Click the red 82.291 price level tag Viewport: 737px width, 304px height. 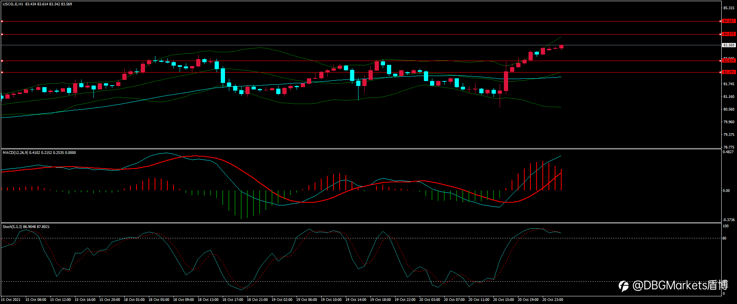tap(729, 72)
